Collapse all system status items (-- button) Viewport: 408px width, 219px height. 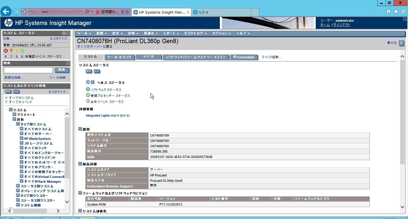(x=97, y=71)
